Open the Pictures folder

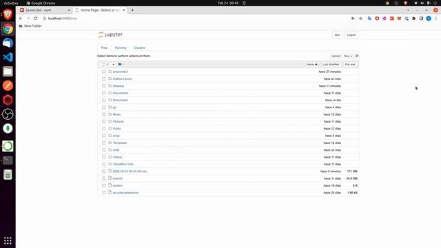point(119,121)
